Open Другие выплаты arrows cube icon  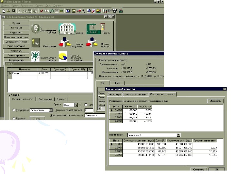click(92, 42)
